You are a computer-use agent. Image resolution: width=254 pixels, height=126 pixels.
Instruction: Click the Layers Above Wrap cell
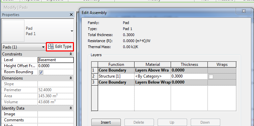pyautogui.click(x=153, y=71)
